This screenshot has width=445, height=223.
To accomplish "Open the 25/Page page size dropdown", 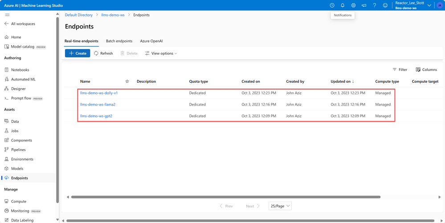I will pyautogui.click(x=280, y=206).
